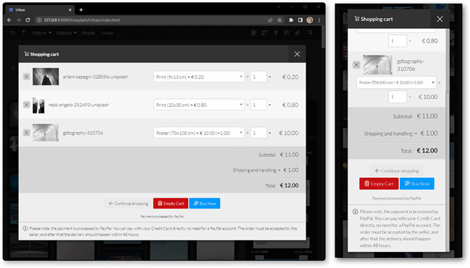470x268 pixels.
Task: Open the Chrome three-dot menu
Action: 319,20
